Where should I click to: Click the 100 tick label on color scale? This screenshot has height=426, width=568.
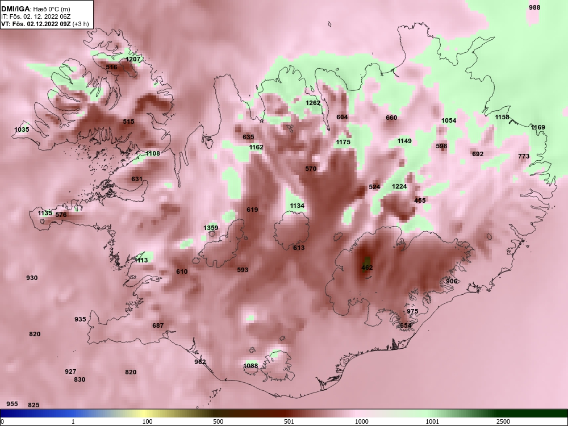(148, 421)
